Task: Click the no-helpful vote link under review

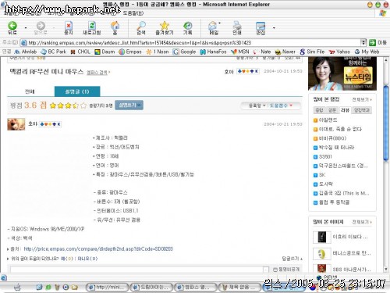Action: click(87, 259)
